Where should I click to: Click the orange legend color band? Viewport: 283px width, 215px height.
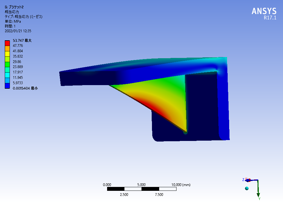click(x=7, y=49)
